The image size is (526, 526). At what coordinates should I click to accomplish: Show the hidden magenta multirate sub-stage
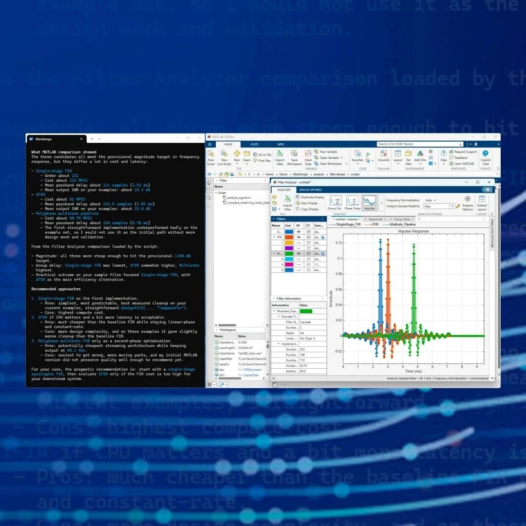(298, 264)
